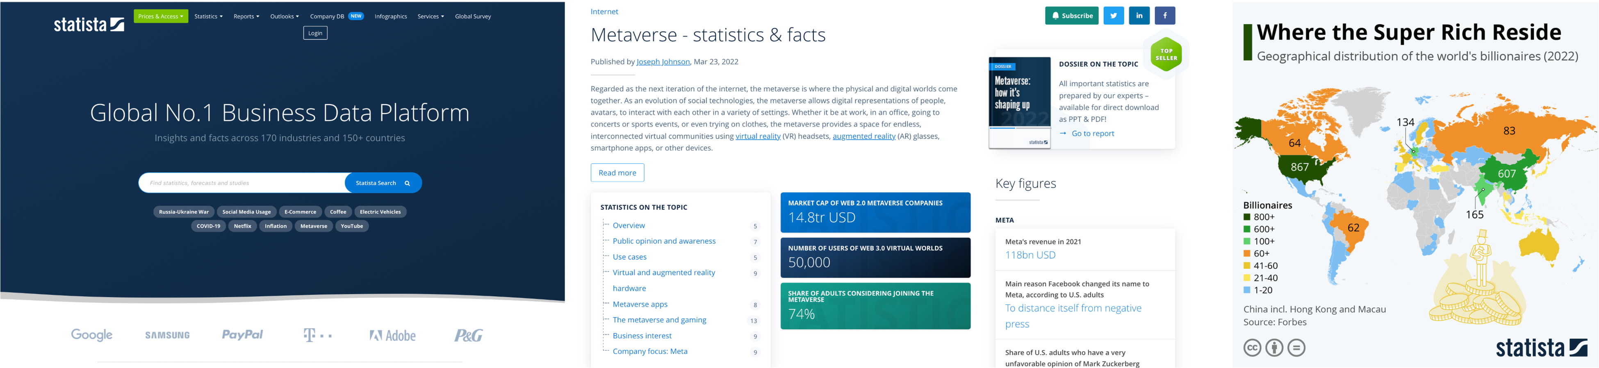The width and height of the screenshot is (1599, 368).
Task: Share the page on Facebook
Action: pos(1165,16)
